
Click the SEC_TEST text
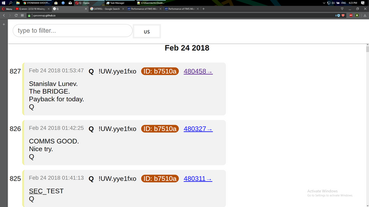(46, 191)
